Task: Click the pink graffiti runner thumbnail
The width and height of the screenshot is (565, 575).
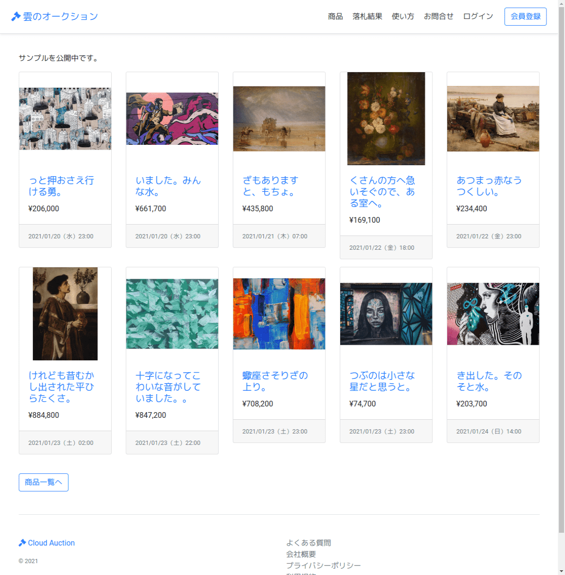Action: [x=172, y=119]
